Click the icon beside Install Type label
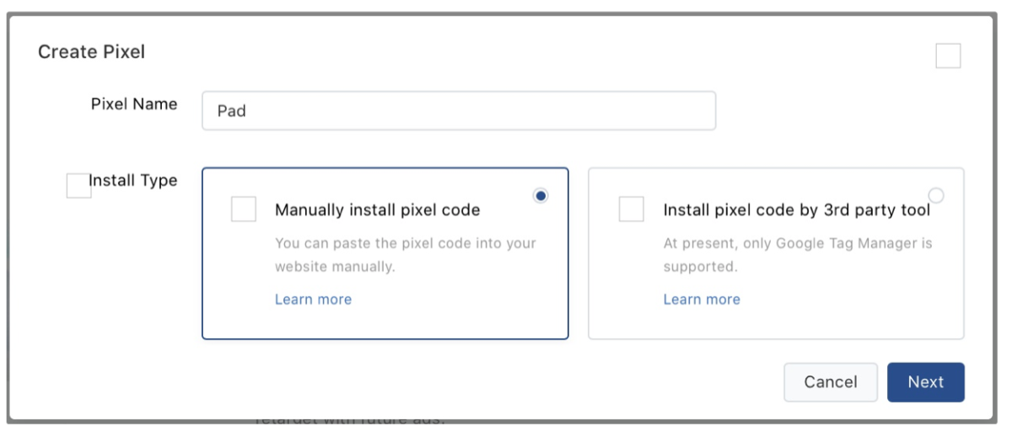The width and height of the screenshot is (1012, 437). coord(78,186)
